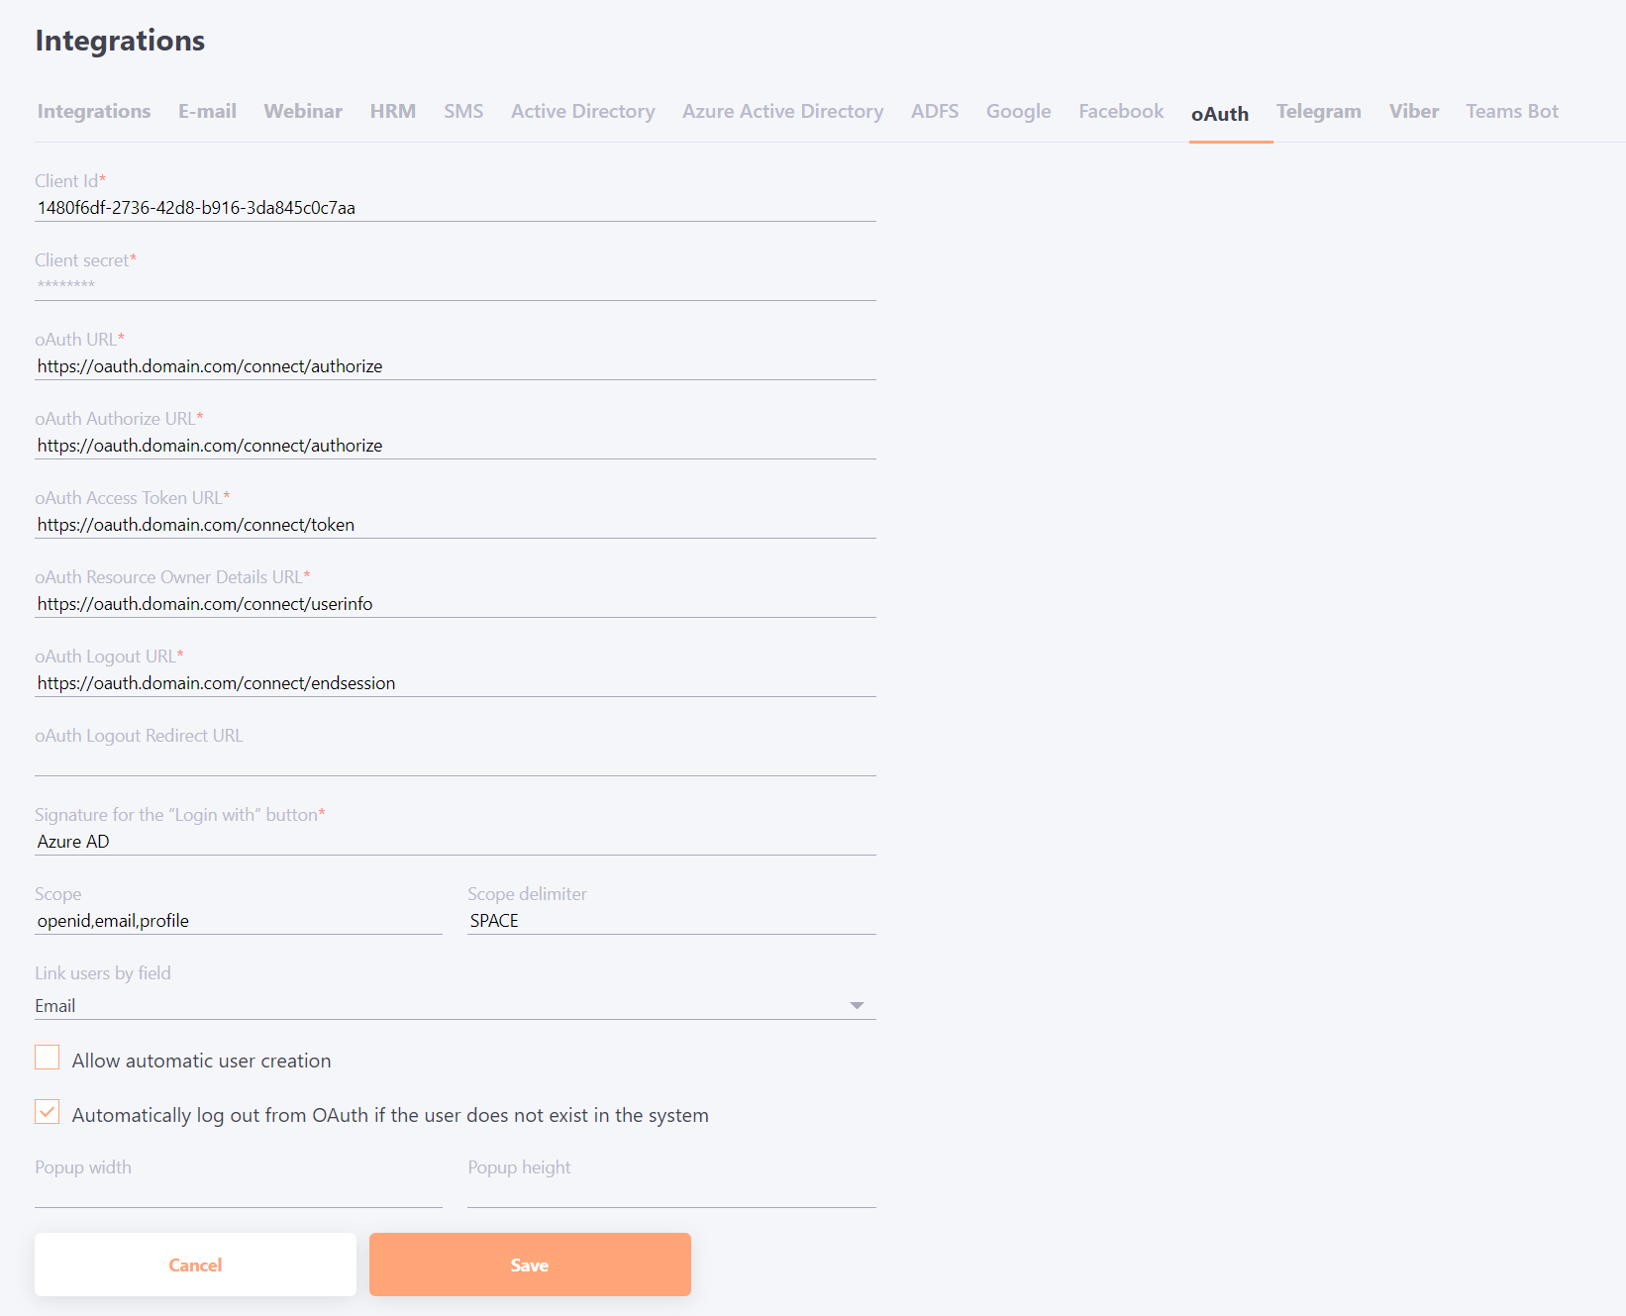Select the HRM tab
The image size is (1626, 1316).
pyautogui.click(x=392, y=111)
